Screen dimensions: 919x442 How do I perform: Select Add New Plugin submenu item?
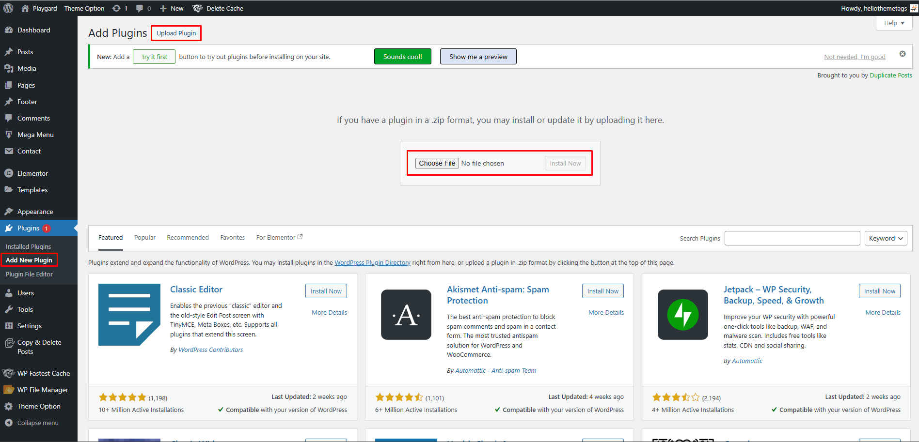point(29,260)
